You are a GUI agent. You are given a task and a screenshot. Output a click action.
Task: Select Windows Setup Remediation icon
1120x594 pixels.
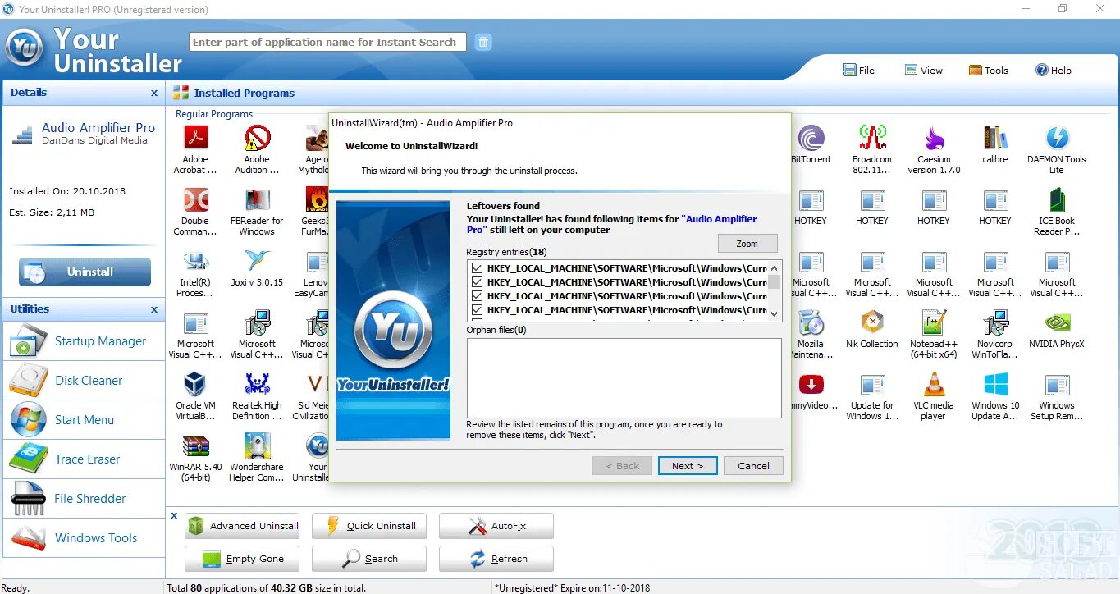[x=1057, y=384]
